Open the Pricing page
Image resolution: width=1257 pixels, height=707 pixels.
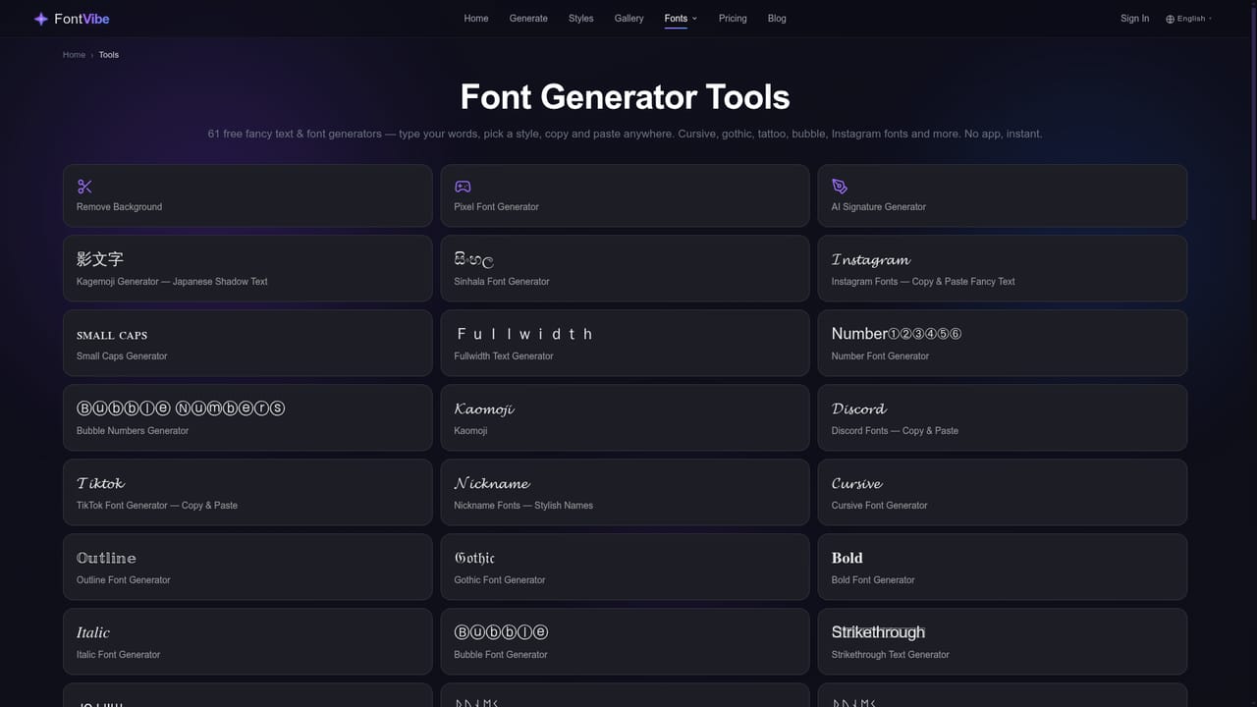pyautogui.click(x=733, y=19)
